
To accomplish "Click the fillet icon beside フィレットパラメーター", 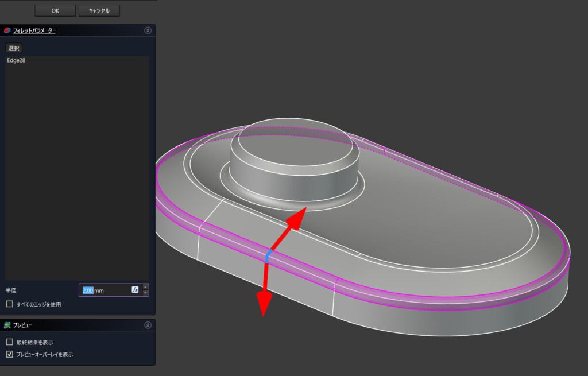I will [x=7, y=30].
